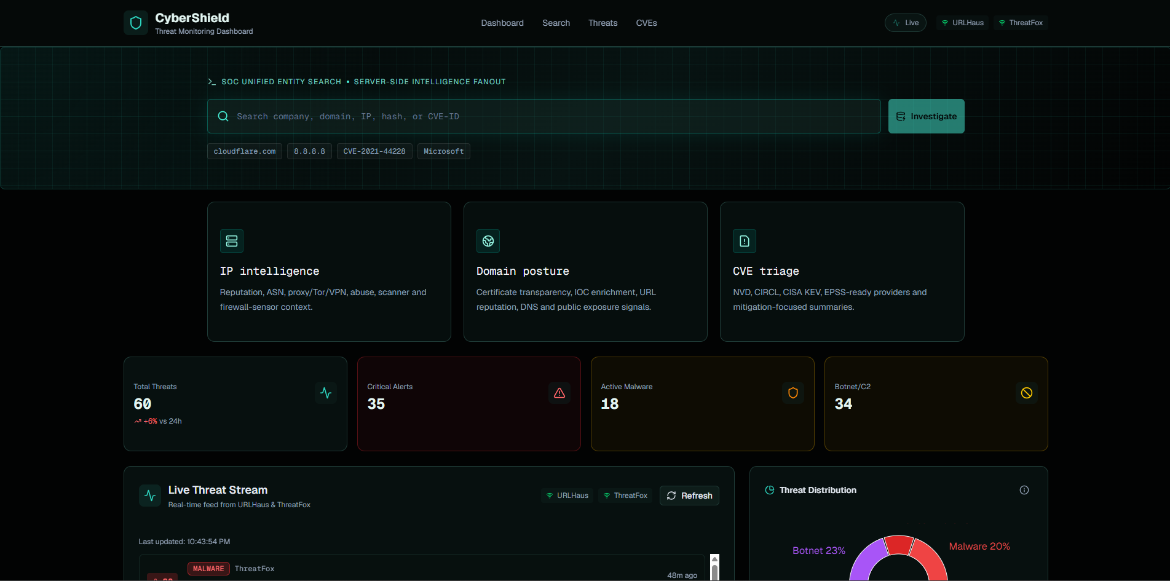This screenshot has height=581, width=1170.
Task: Click the search magnifier icon in search bar
Action: coord(224,116)
